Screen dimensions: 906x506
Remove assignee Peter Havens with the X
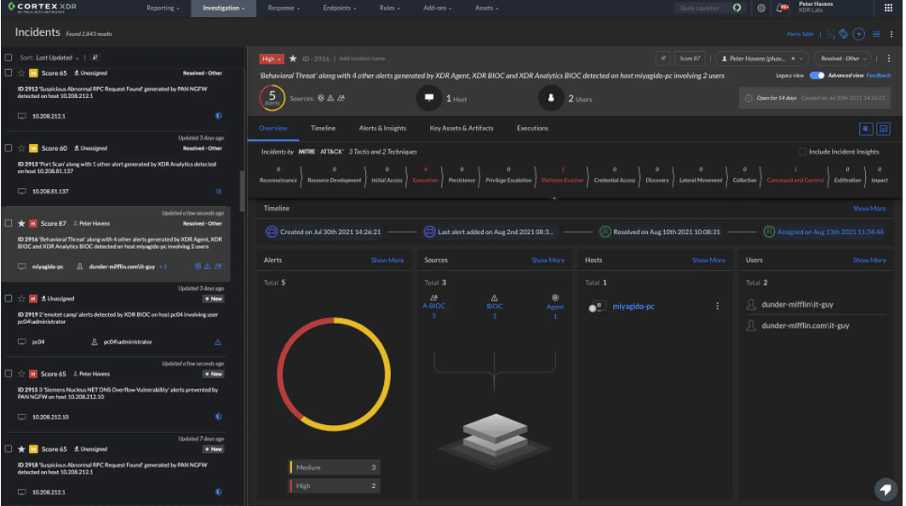[x=794, y=59]
